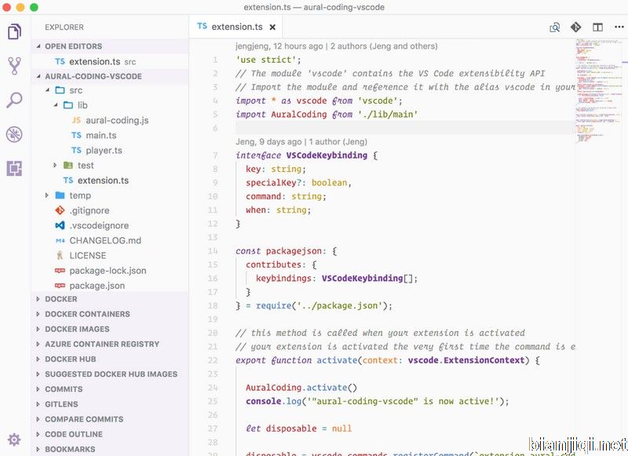Expand the Commits section
Screen dimensions: 628x456
pos(38,389)
